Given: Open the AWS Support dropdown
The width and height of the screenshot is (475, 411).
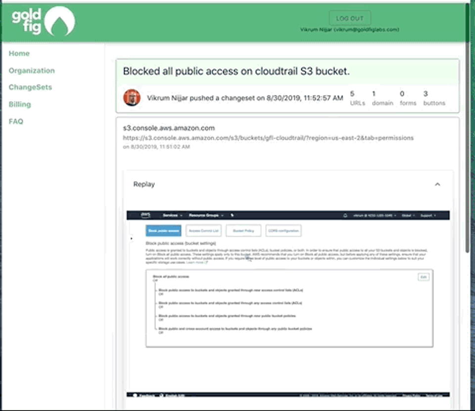Looking at the screenshot, I should click(427, 215).
